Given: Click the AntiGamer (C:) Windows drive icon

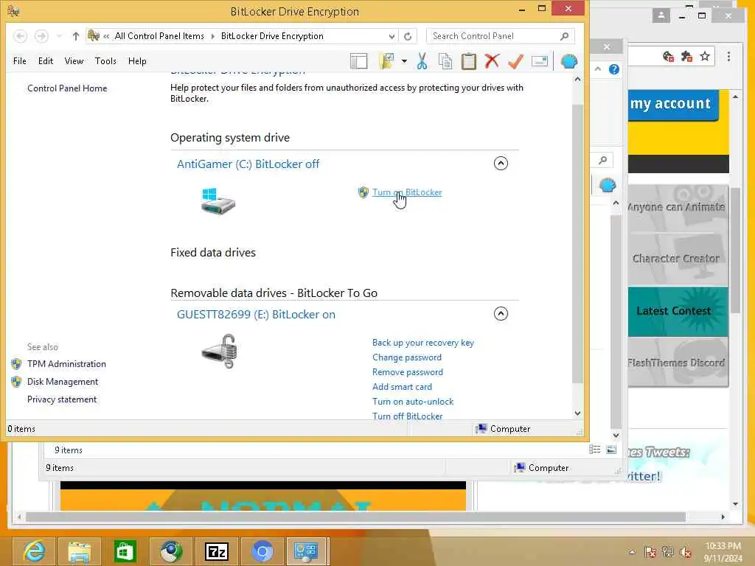Looking at the screenshot, I should pyautogui.click(x=218, y=200).
